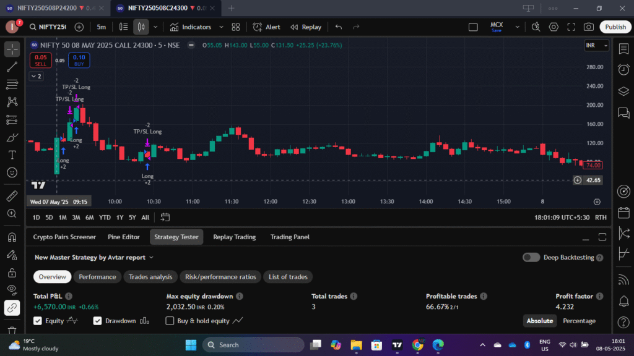Open the economic calendar panel
Screen dimensions: 634x356
[623, 213]
